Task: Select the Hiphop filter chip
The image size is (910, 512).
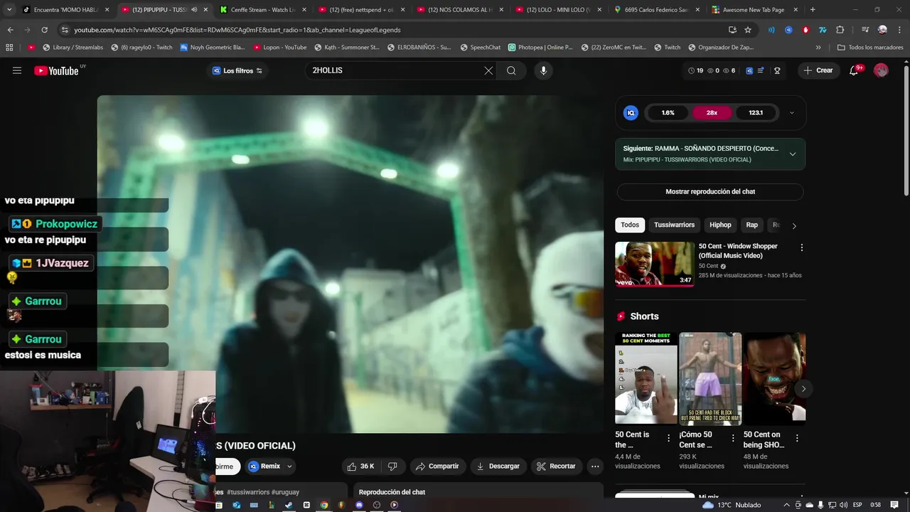Action: [x=720, y=225]
